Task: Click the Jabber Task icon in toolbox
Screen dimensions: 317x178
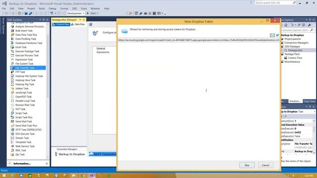Action: click(x=12, y=89)
